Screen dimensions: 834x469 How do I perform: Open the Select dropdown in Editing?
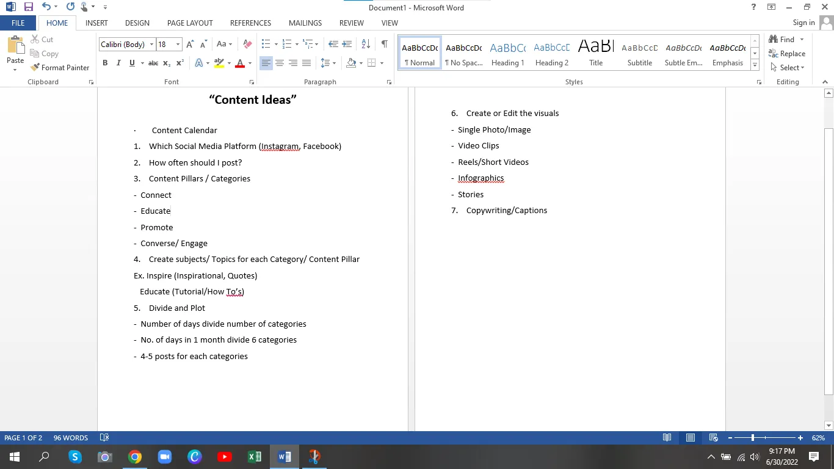point(788,68)
